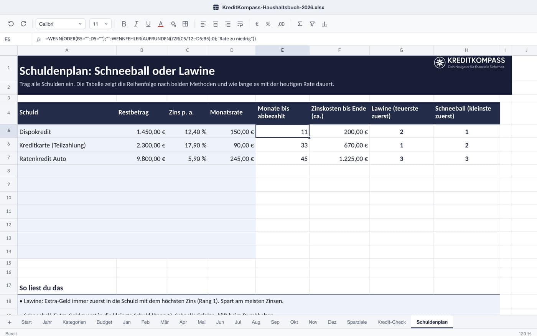
Task: Align text to the right
Action: point(228,24)
